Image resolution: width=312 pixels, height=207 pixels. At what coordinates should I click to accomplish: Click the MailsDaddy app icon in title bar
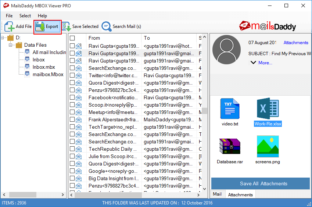(x=6, y=6)
